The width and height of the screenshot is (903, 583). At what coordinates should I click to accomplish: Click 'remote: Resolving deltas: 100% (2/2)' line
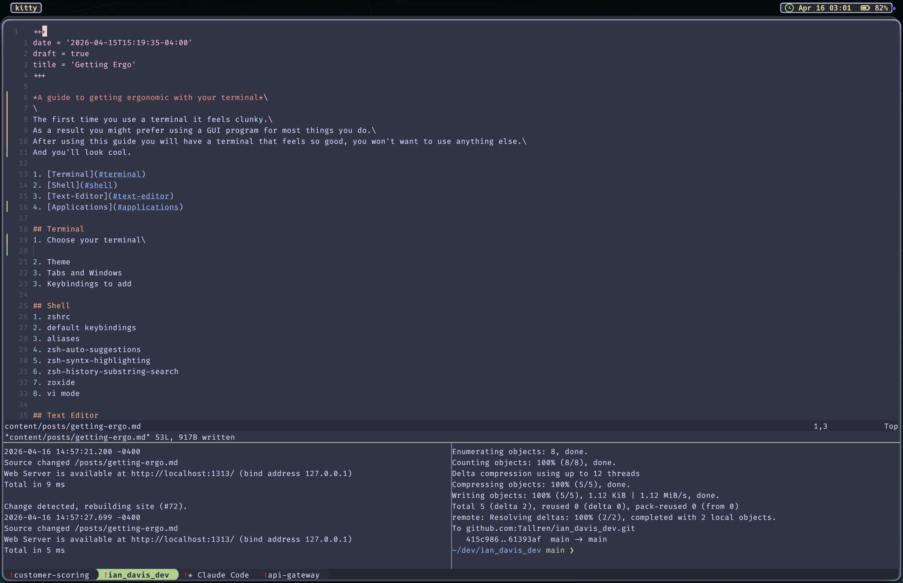(x=614, y=517)
